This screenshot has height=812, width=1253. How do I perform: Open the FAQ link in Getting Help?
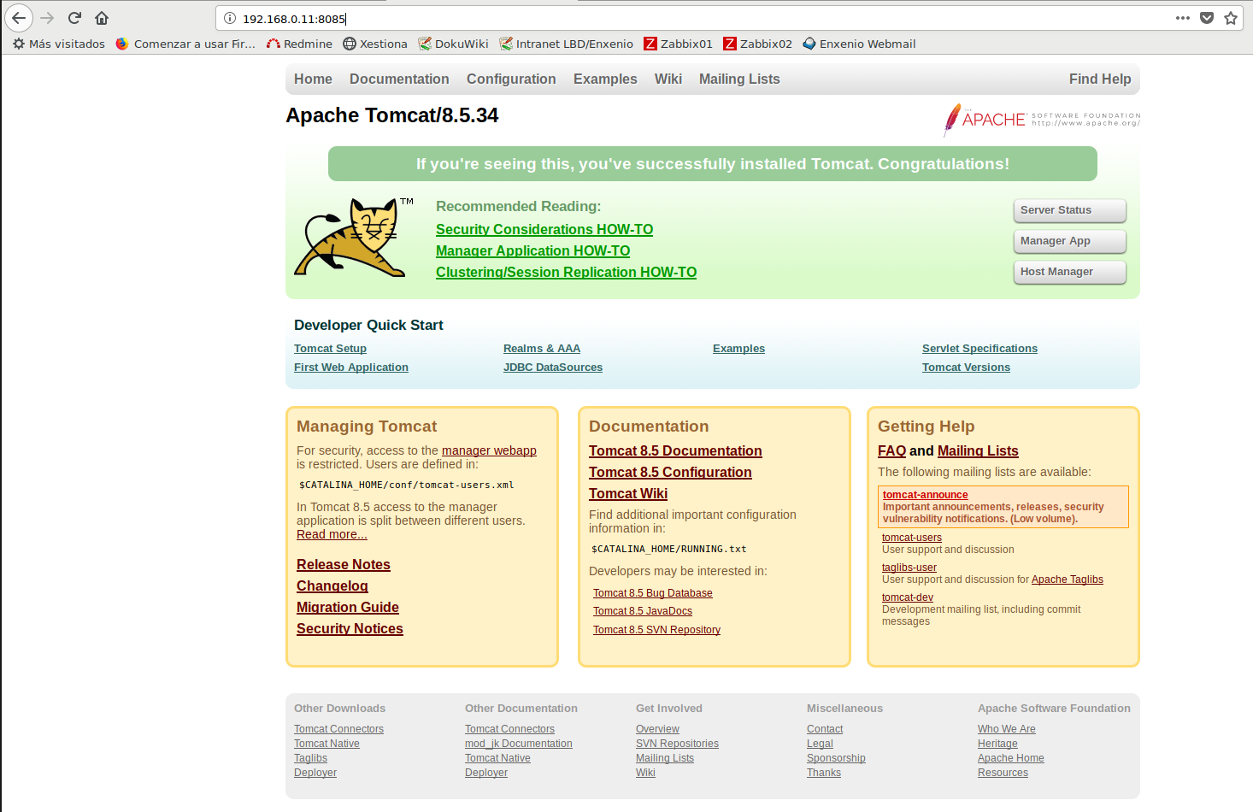pyautogui.click(x=891, y=450)
